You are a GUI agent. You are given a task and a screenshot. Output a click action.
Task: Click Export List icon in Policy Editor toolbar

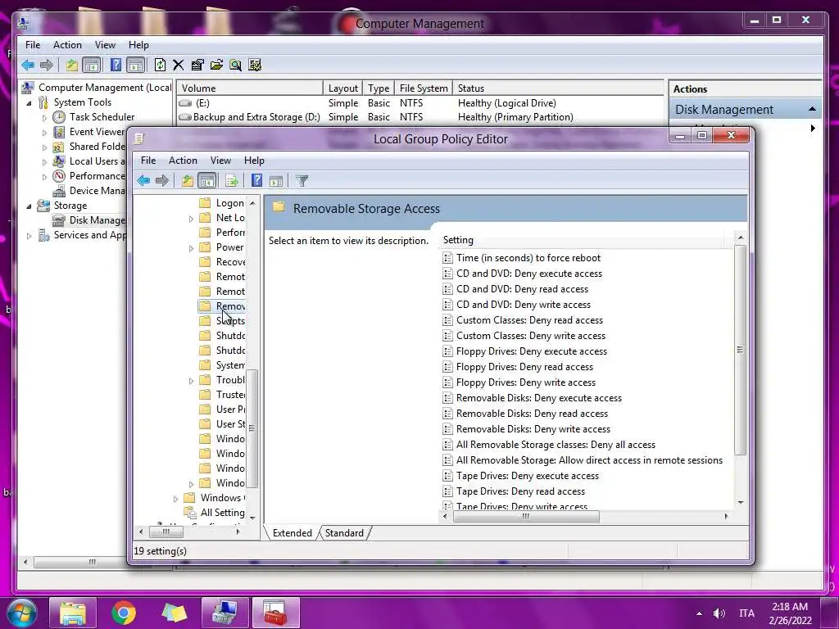click(x=232, y=181)
